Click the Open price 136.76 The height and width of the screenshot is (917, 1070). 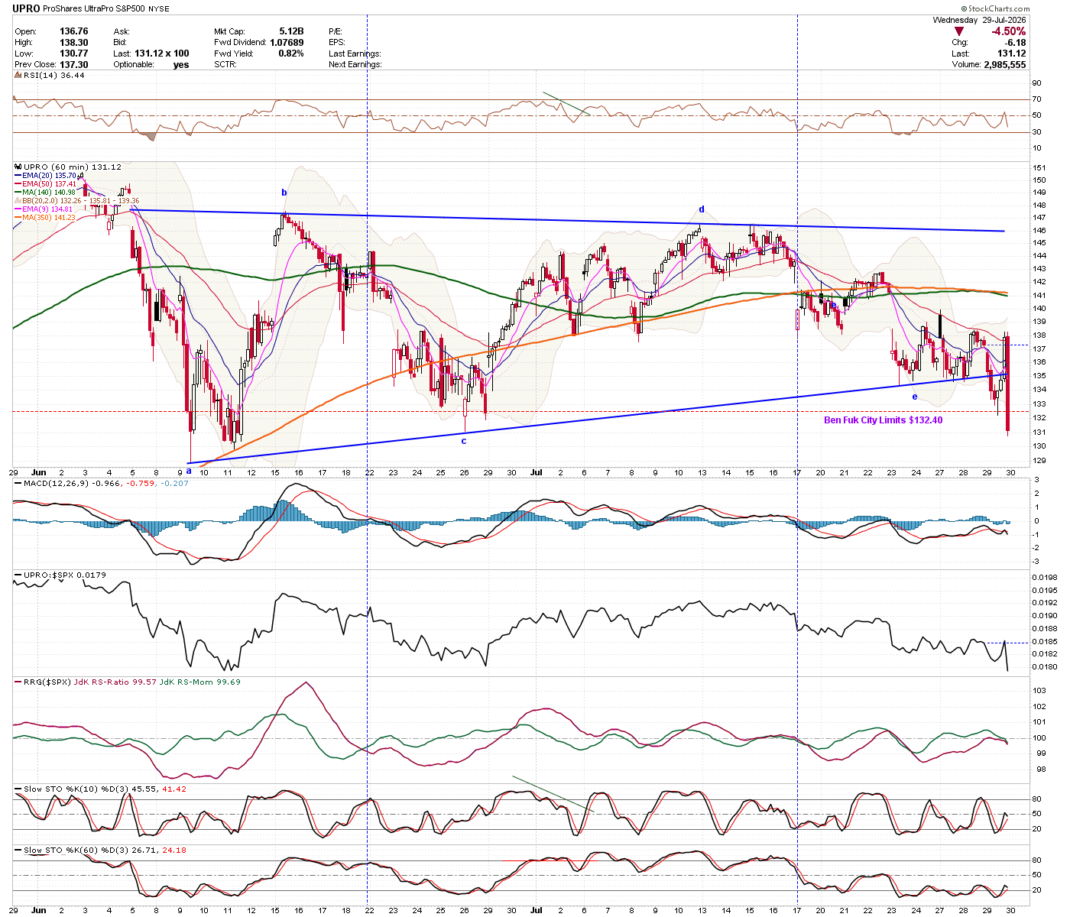coord(74,31)
